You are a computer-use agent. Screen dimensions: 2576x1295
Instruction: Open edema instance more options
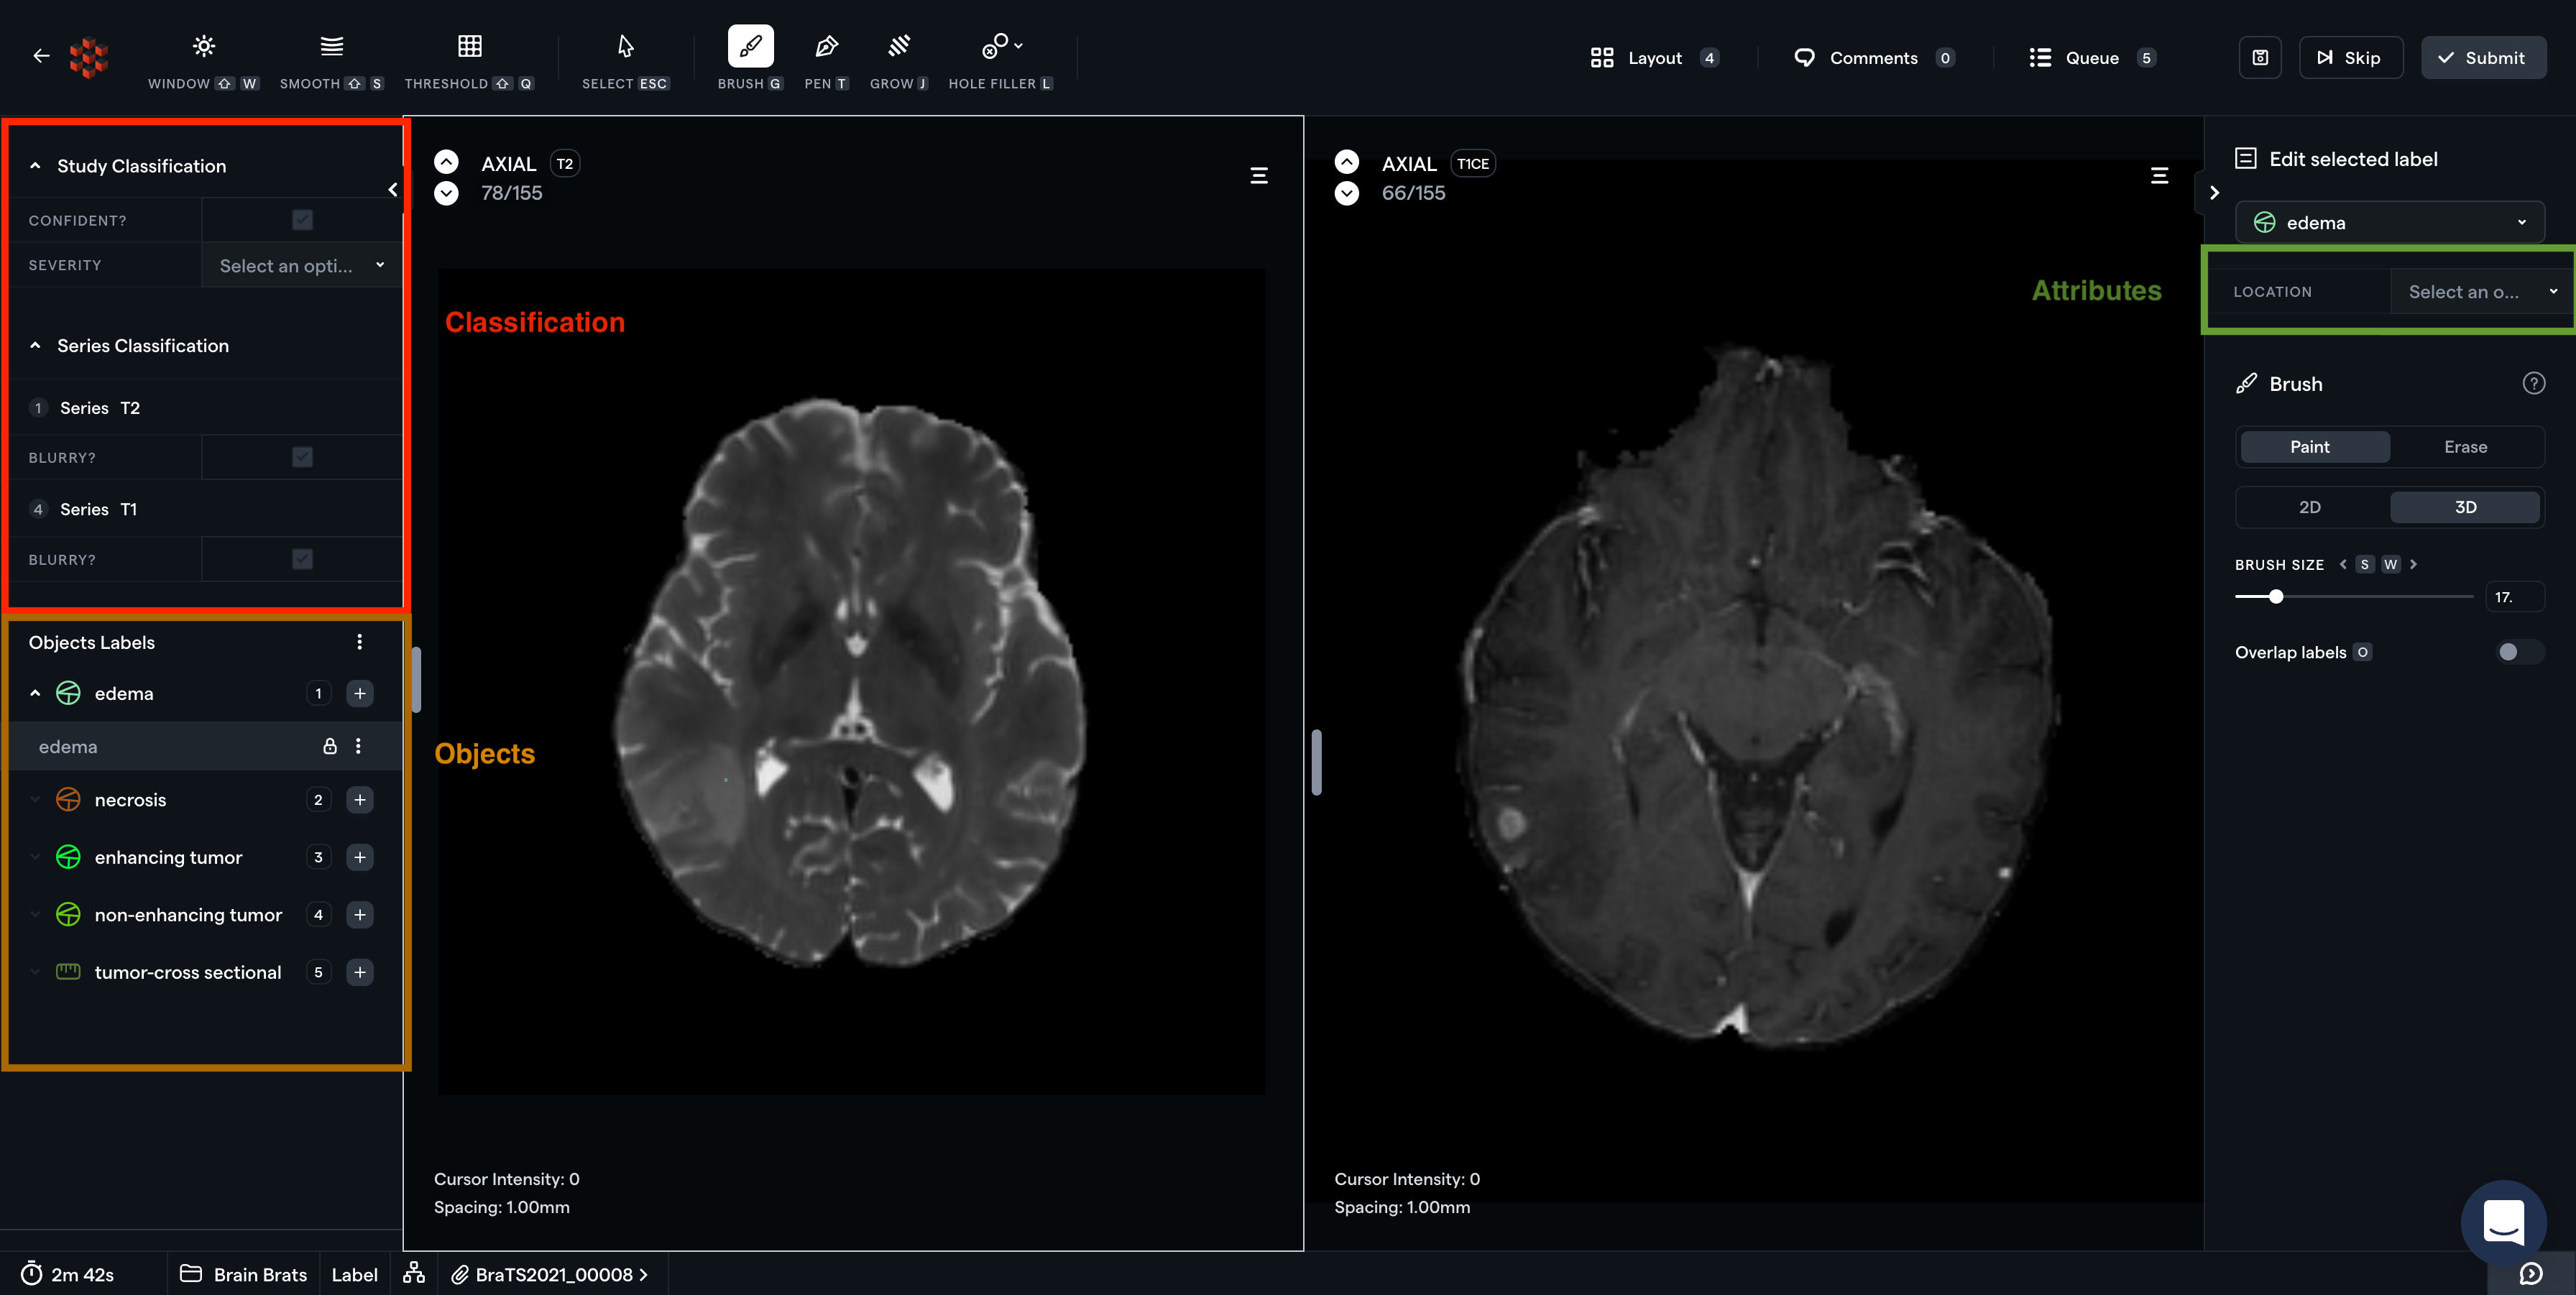coord(358,746)
